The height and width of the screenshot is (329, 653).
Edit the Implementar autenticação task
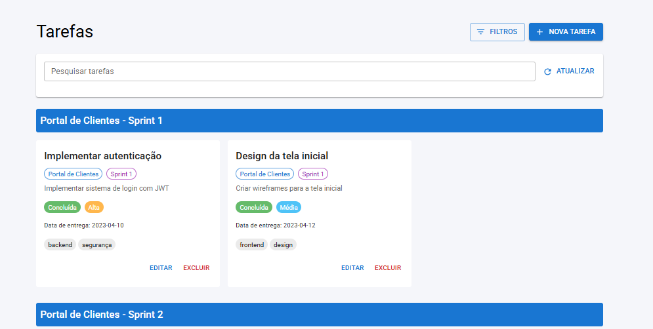point(161,268)
